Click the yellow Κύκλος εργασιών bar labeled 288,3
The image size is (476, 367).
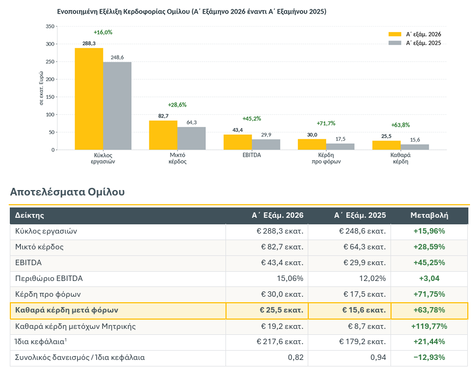(x=89, y=99)
